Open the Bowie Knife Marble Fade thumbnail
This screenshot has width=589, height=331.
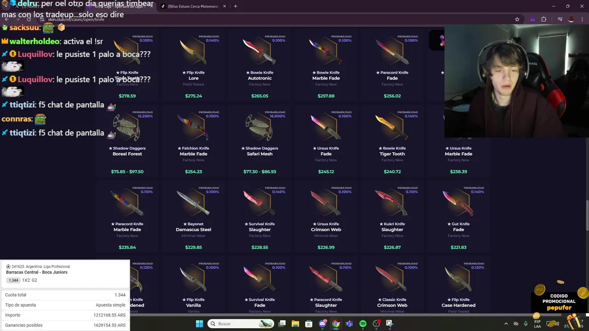coord(326,52)
